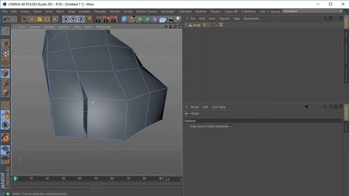The height and width of the screenshot is (196, 349).
Task: Toggle the viewport maximize icon
Action: tap(180, 27)
